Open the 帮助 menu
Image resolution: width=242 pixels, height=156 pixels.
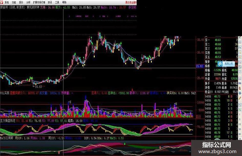tap(64, 2)
